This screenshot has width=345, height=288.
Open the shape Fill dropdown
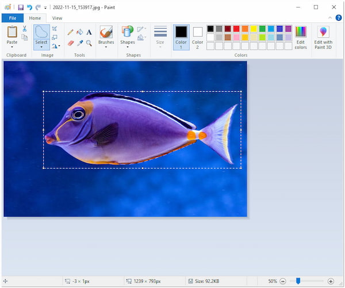point(141,38)
